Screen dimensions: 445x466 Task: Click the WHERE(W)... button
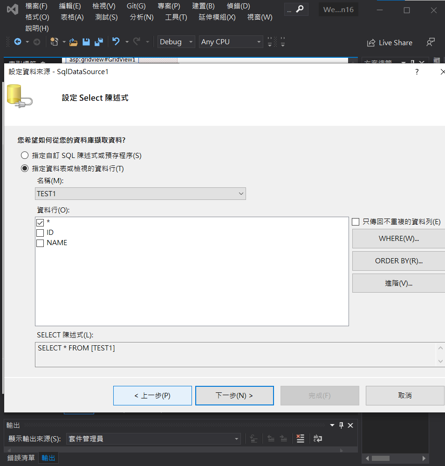[x=398, y=239]
